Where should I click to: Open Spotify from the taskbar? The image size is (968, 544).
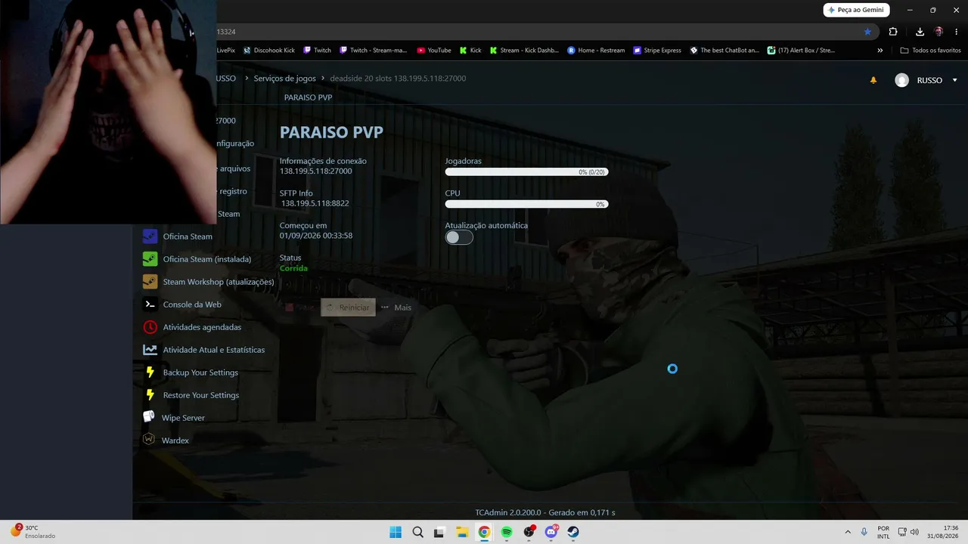(507, 532)
